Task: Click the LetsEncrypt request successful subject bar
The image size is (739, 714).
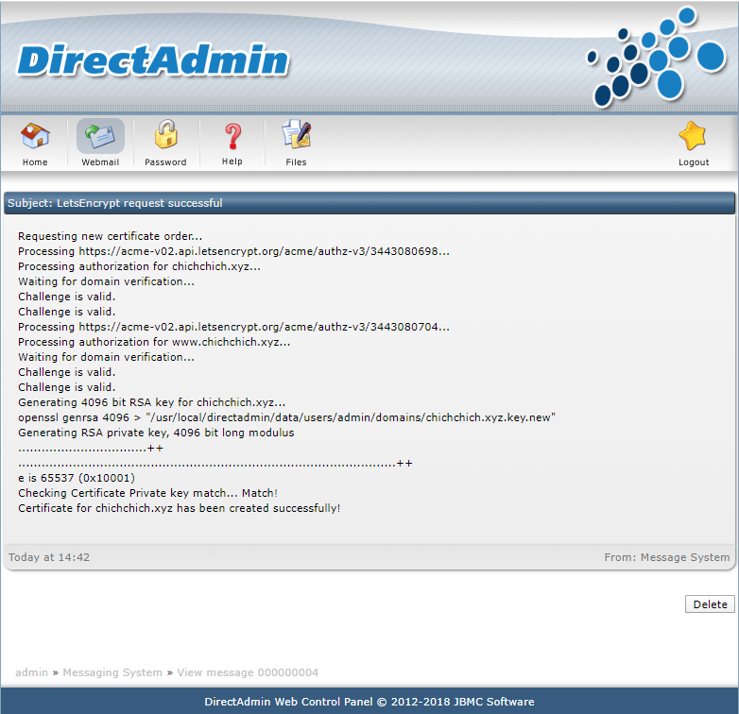Action: point(369,203)
